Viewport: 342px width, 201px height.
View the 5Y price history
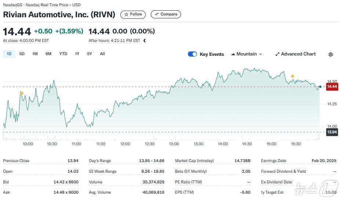pyautogui.click(x=90, y=54)
